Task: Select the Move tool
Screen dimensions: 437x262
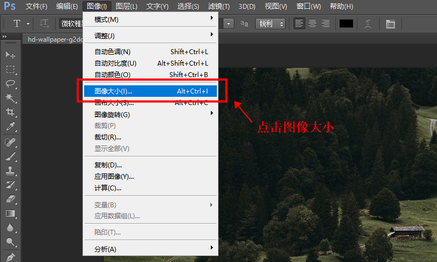Action: click(x=10, y=55)
